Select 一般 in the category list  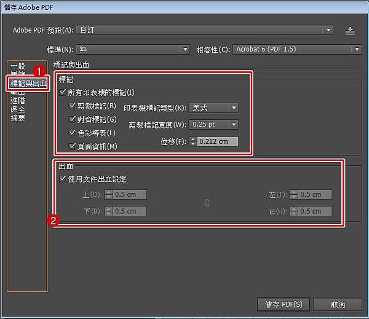pyautogui.click(x=18, y=66)
